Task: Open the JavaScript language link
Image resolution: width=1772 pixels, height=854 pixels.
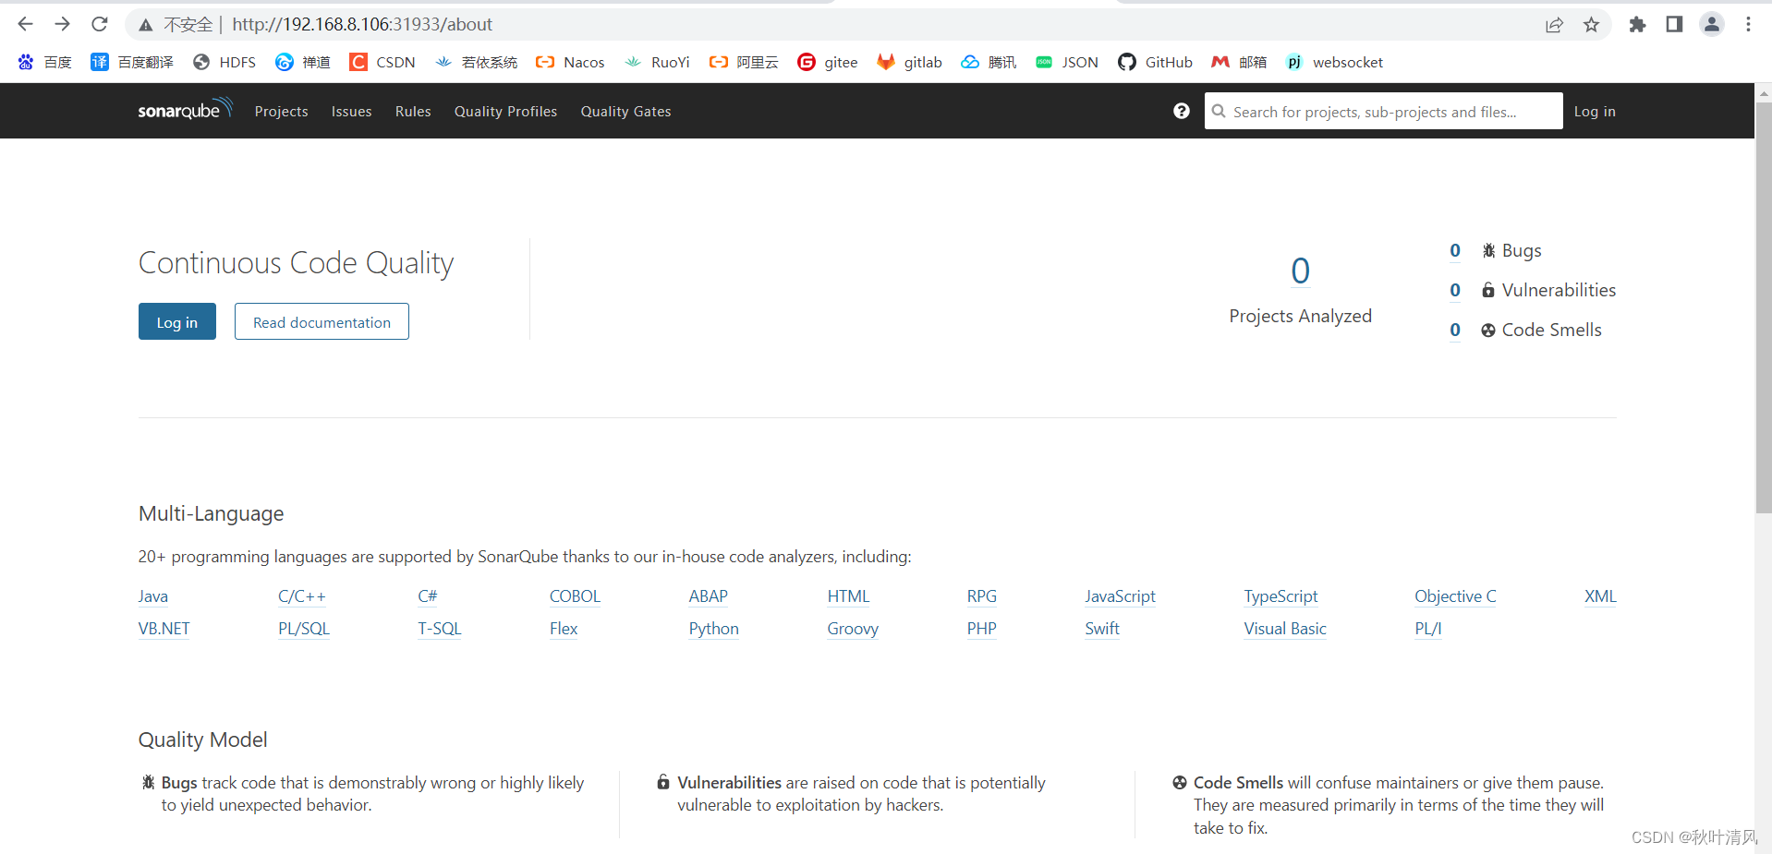Action: pos(1121,596)
